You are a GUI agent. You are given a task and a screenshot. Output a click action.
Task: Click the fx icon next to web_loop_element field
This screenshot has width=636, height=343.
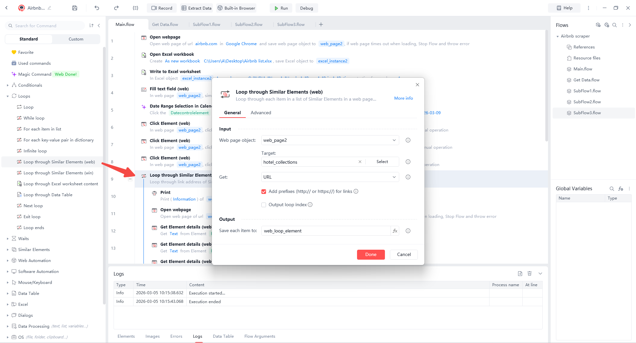click(395, 230)
